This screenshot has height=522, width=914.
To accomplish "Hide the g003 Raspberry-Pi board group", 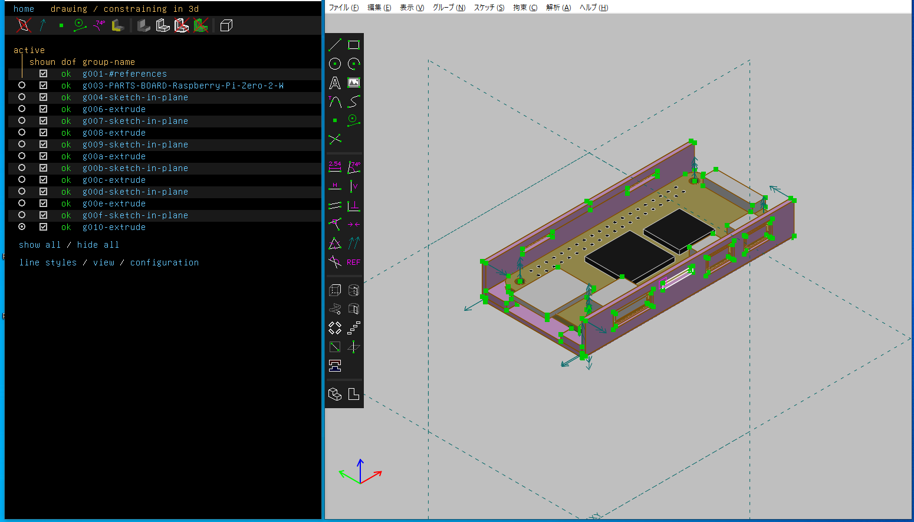I will point(43,86).
